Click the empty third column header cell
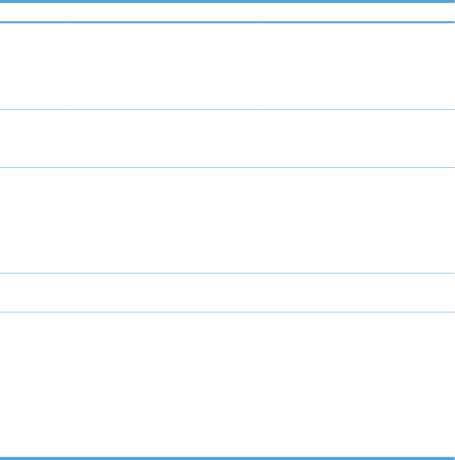Screen dimensions: 455x460 [x=357, y=13]
